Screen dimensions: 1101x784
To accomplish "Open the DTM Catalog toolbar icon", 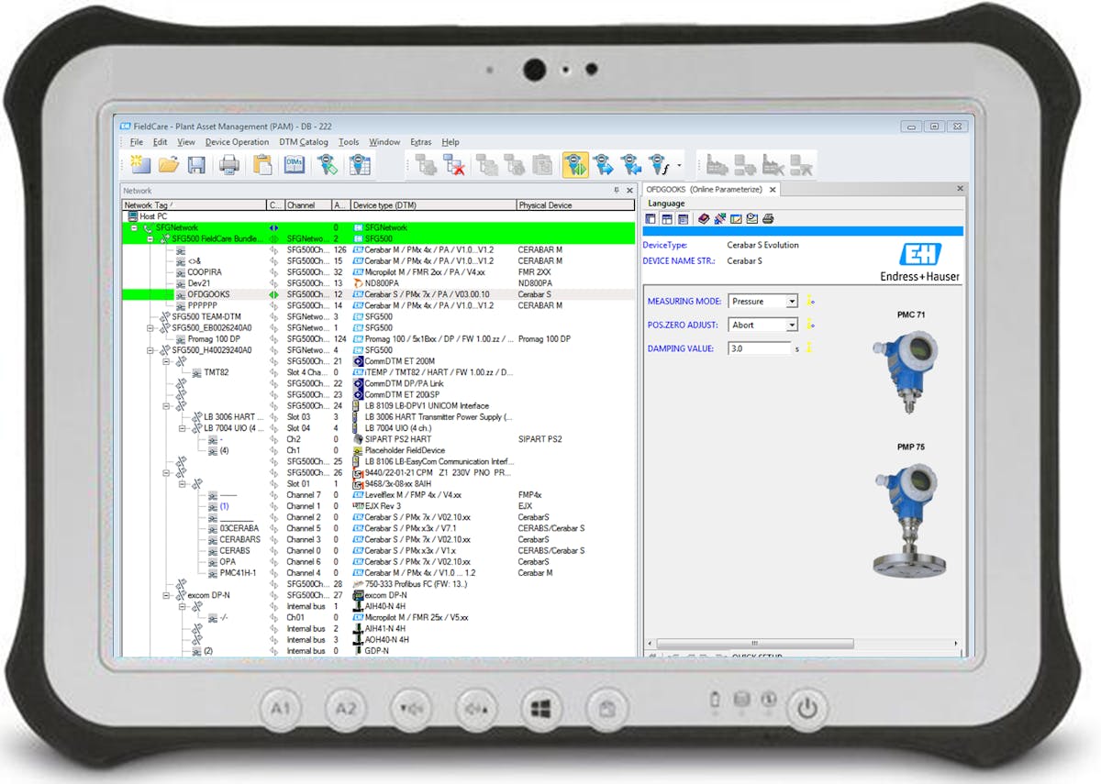I will click(x=295, y=165).
